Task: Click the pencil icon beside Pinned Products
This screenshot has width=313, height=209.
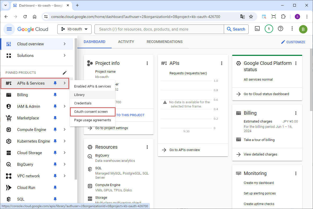Action: pyautogui.click(x=65, y=73)
